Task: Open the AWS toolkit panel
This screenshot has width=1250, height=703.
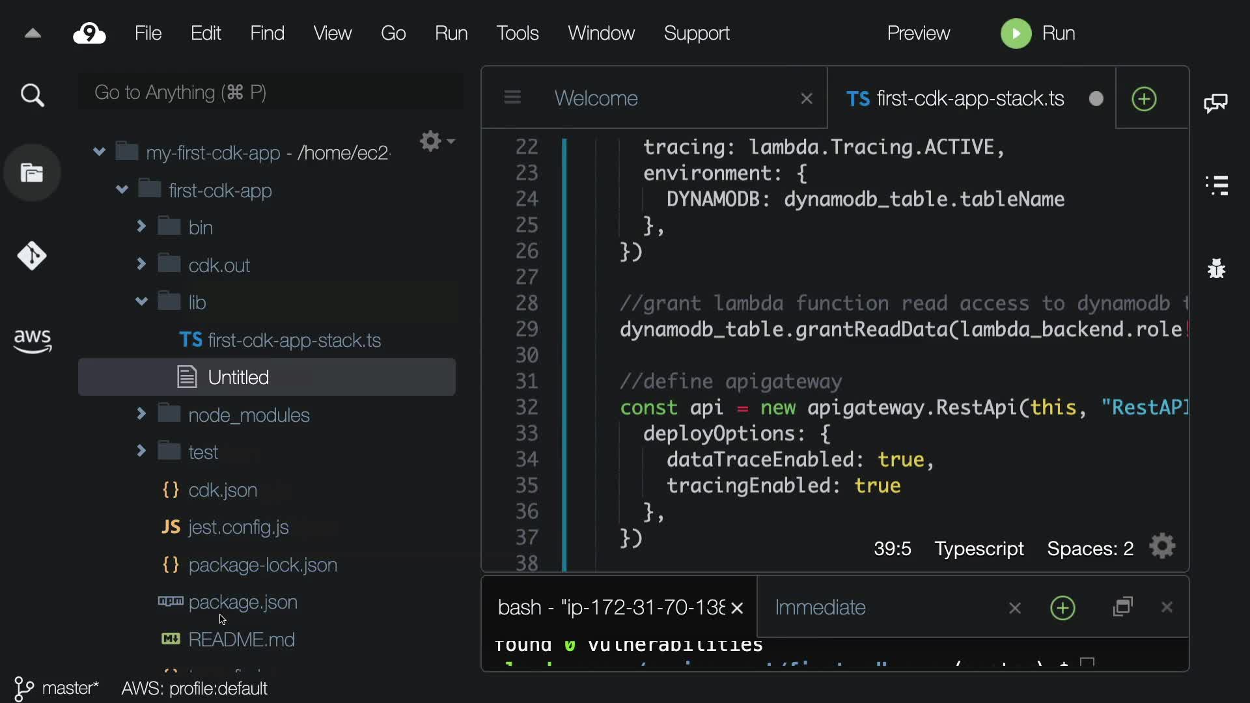Action: pos(32,340)
